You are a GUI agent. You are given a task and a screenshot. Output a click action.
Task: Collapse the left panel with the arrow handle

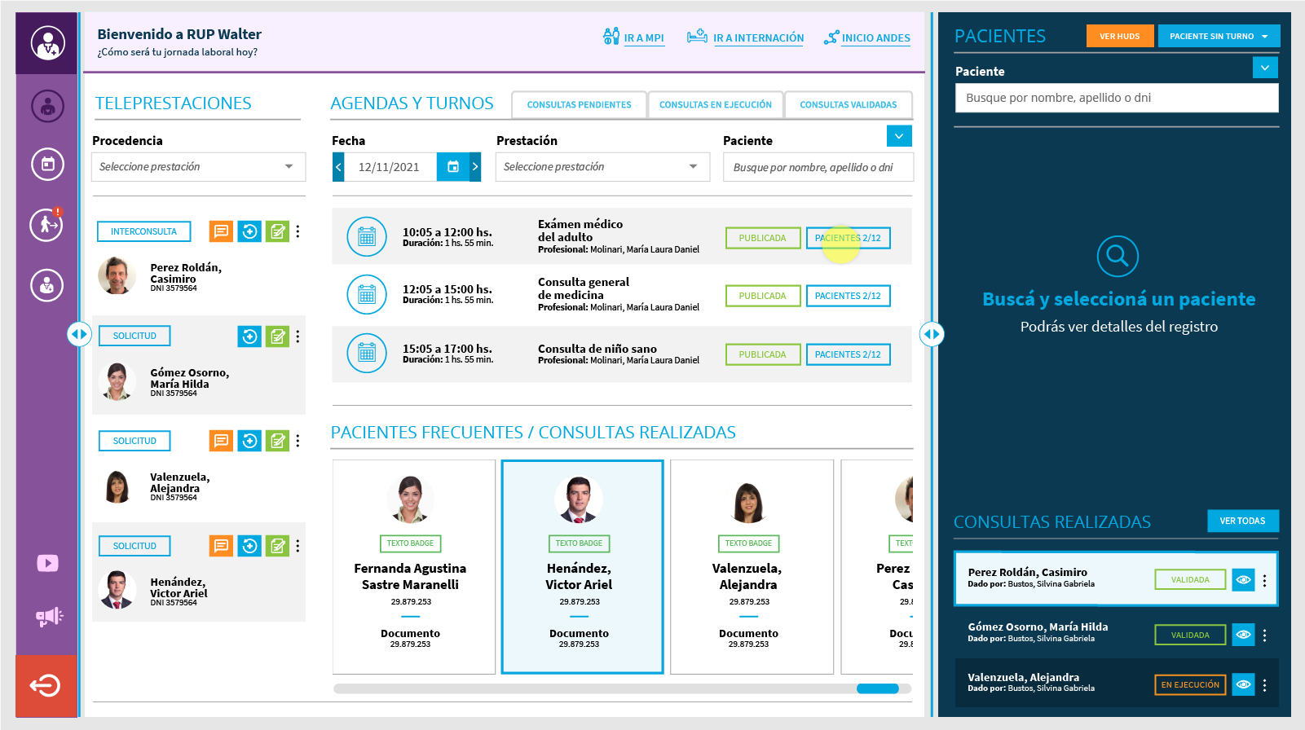pyautogui.click(x=79, y=334)
